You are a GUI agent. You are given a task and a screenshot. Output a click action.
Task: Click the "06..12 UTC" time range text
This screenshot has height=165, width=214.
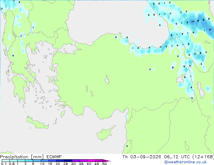(177, 157)
